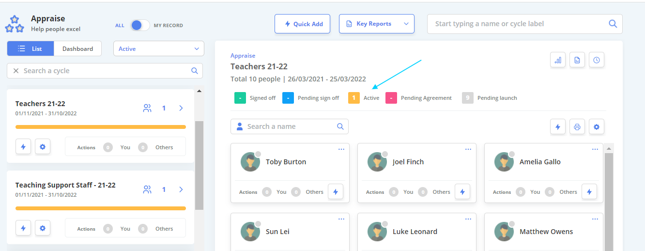Click the Search a cycle input
The height and width of the screenshot is (251, 645).
[105, 71]
